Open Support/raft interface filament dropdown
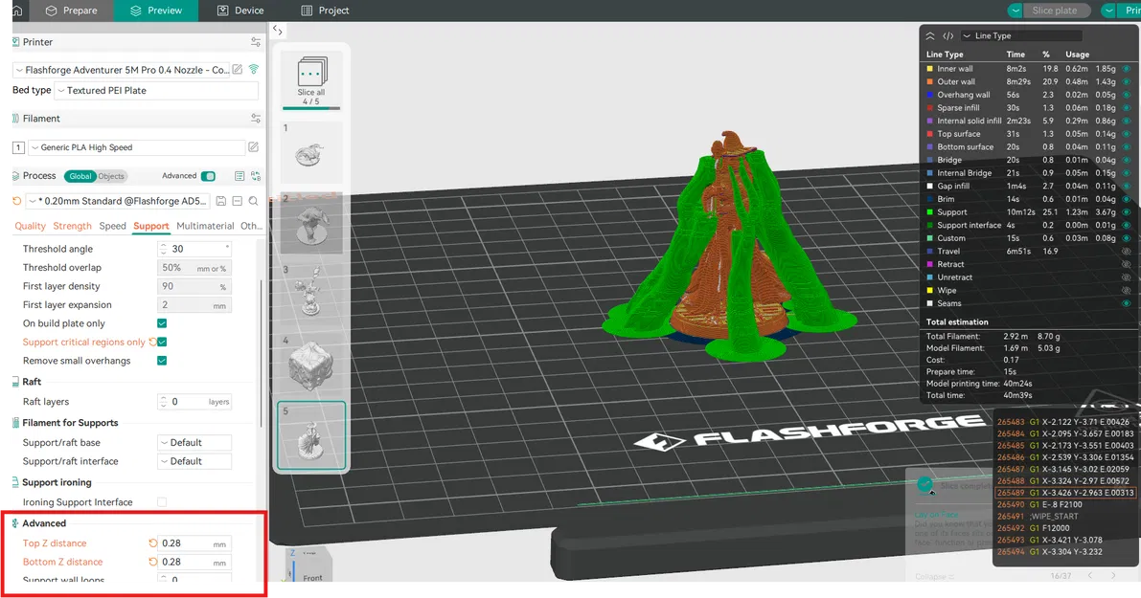The height and width of the screenshot is (598, 1141). (x=195, y=461)
